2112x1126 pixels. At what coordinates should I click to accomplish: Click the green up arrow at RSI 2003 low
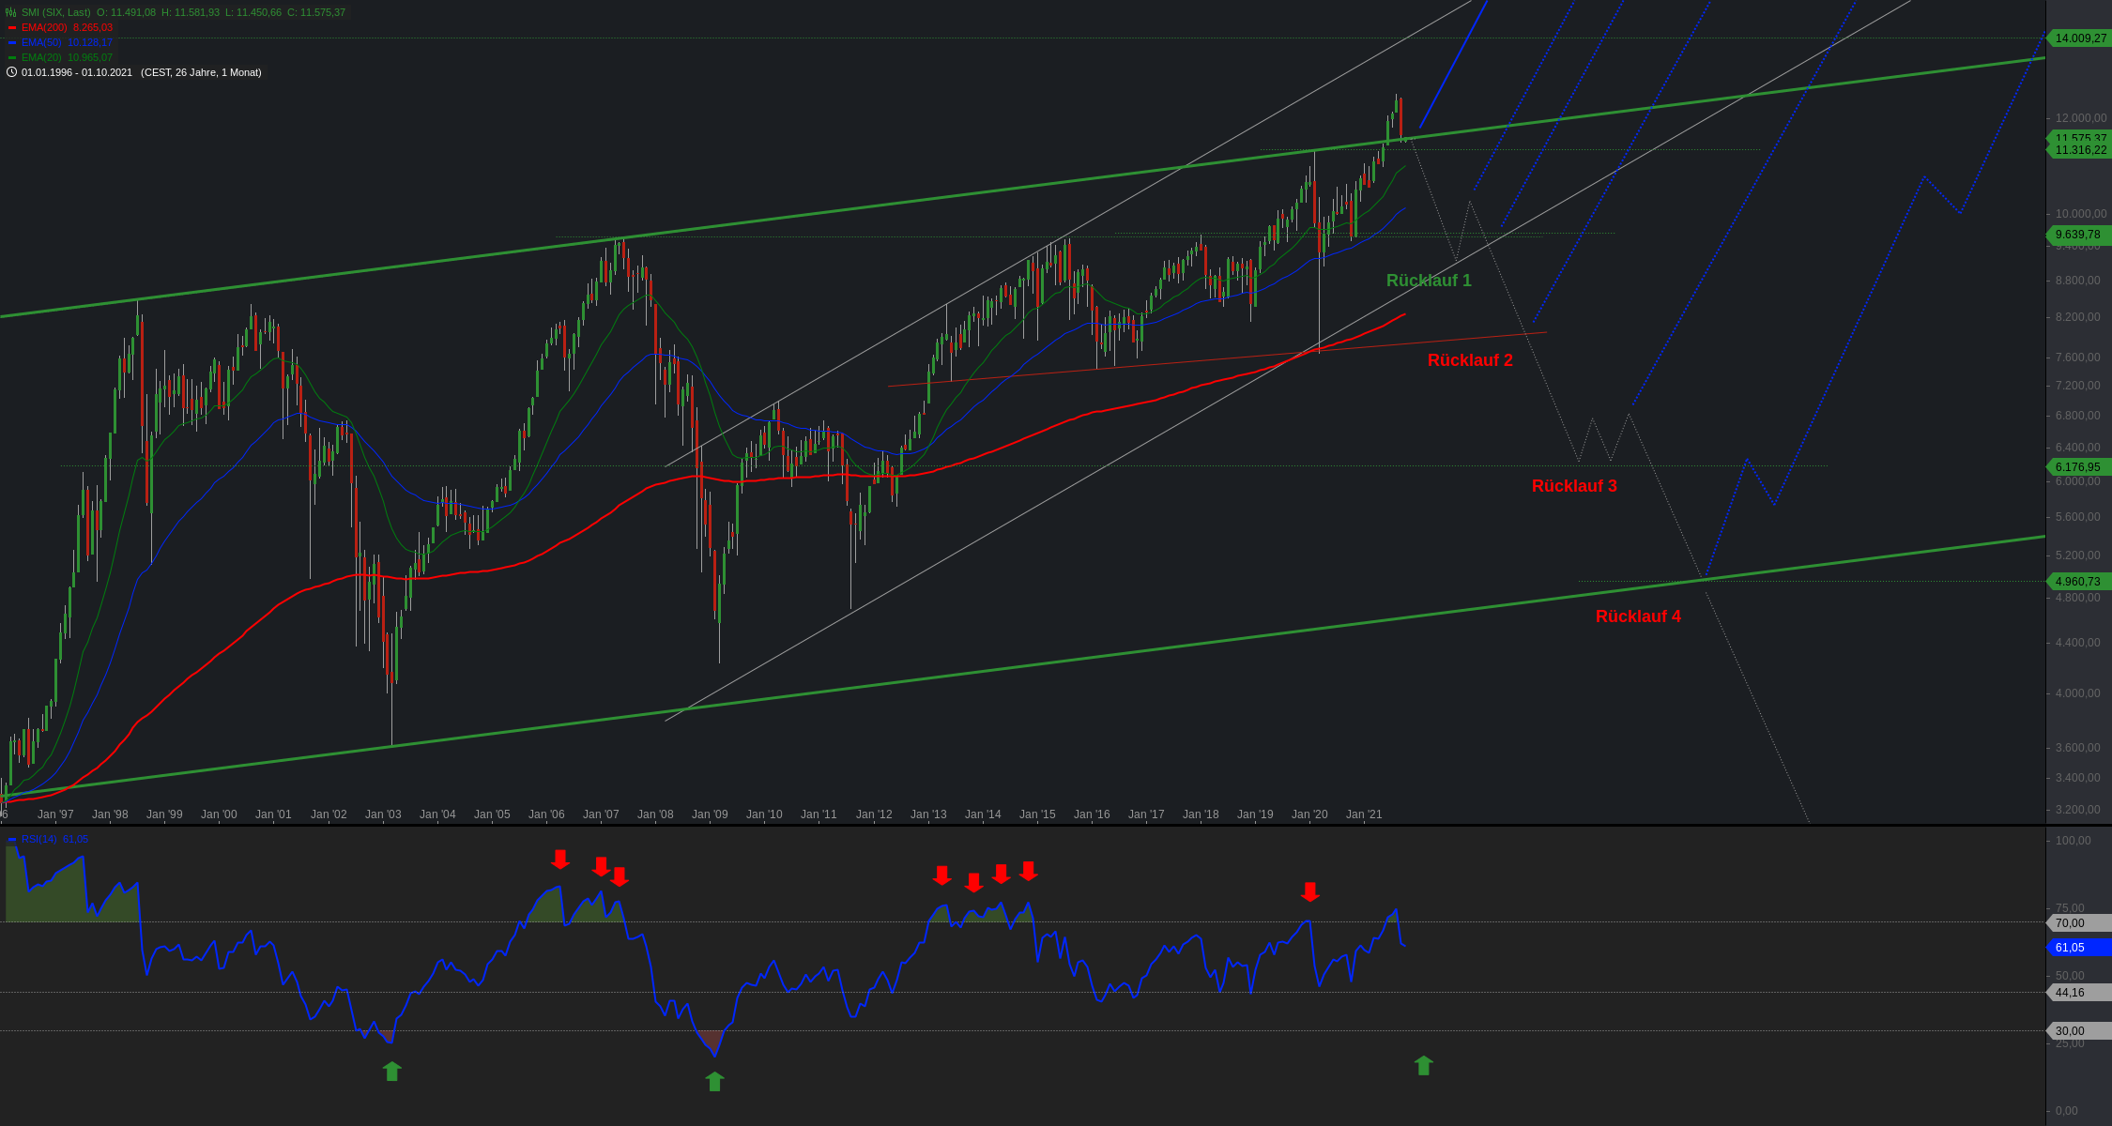point(392,1071)
